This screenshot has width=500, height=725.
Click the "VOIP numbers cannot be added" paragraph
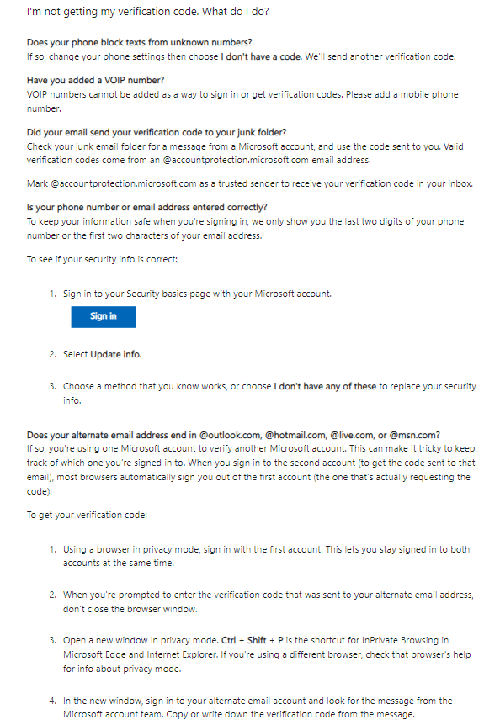tap(242, 101)
